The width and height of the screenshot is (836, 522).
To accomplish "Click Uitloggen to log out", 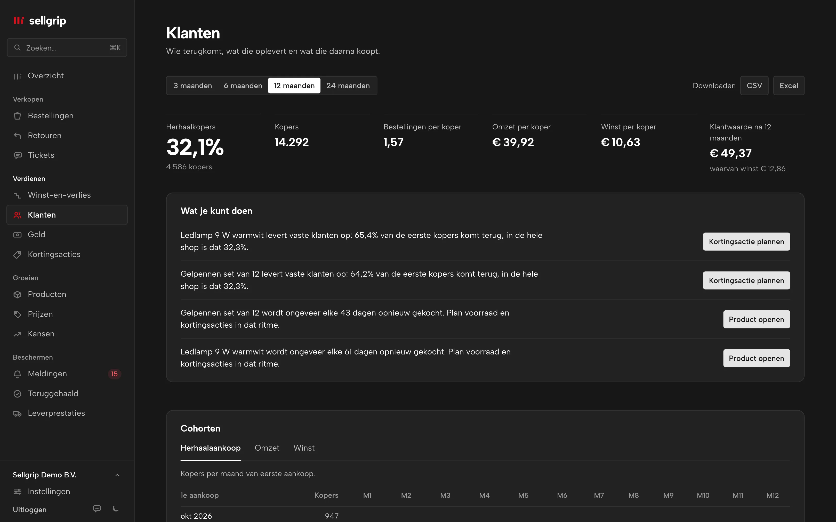I will (x=30, y=510).
